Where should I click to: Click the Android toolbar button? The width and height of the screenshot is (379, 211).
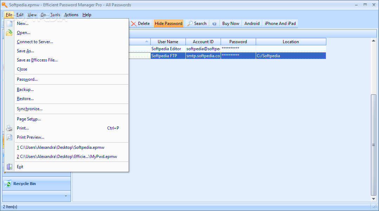pos(252,24)
